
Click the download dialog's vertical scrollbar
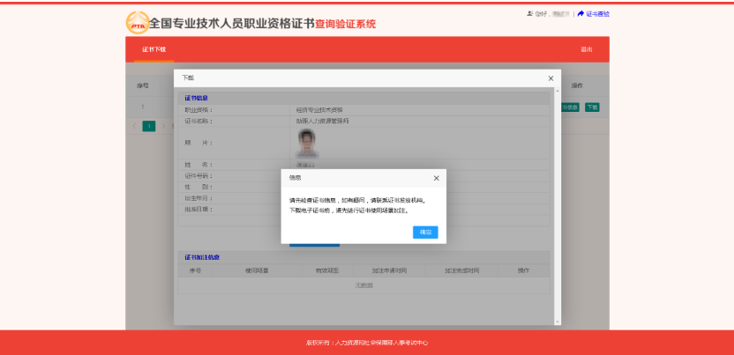557,205
